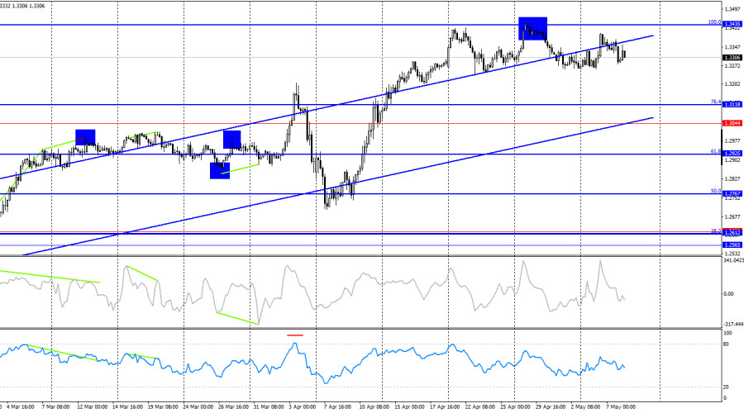
Task: Click the 25 Apr 00:00 time label
Action: [x=515, y=407]
